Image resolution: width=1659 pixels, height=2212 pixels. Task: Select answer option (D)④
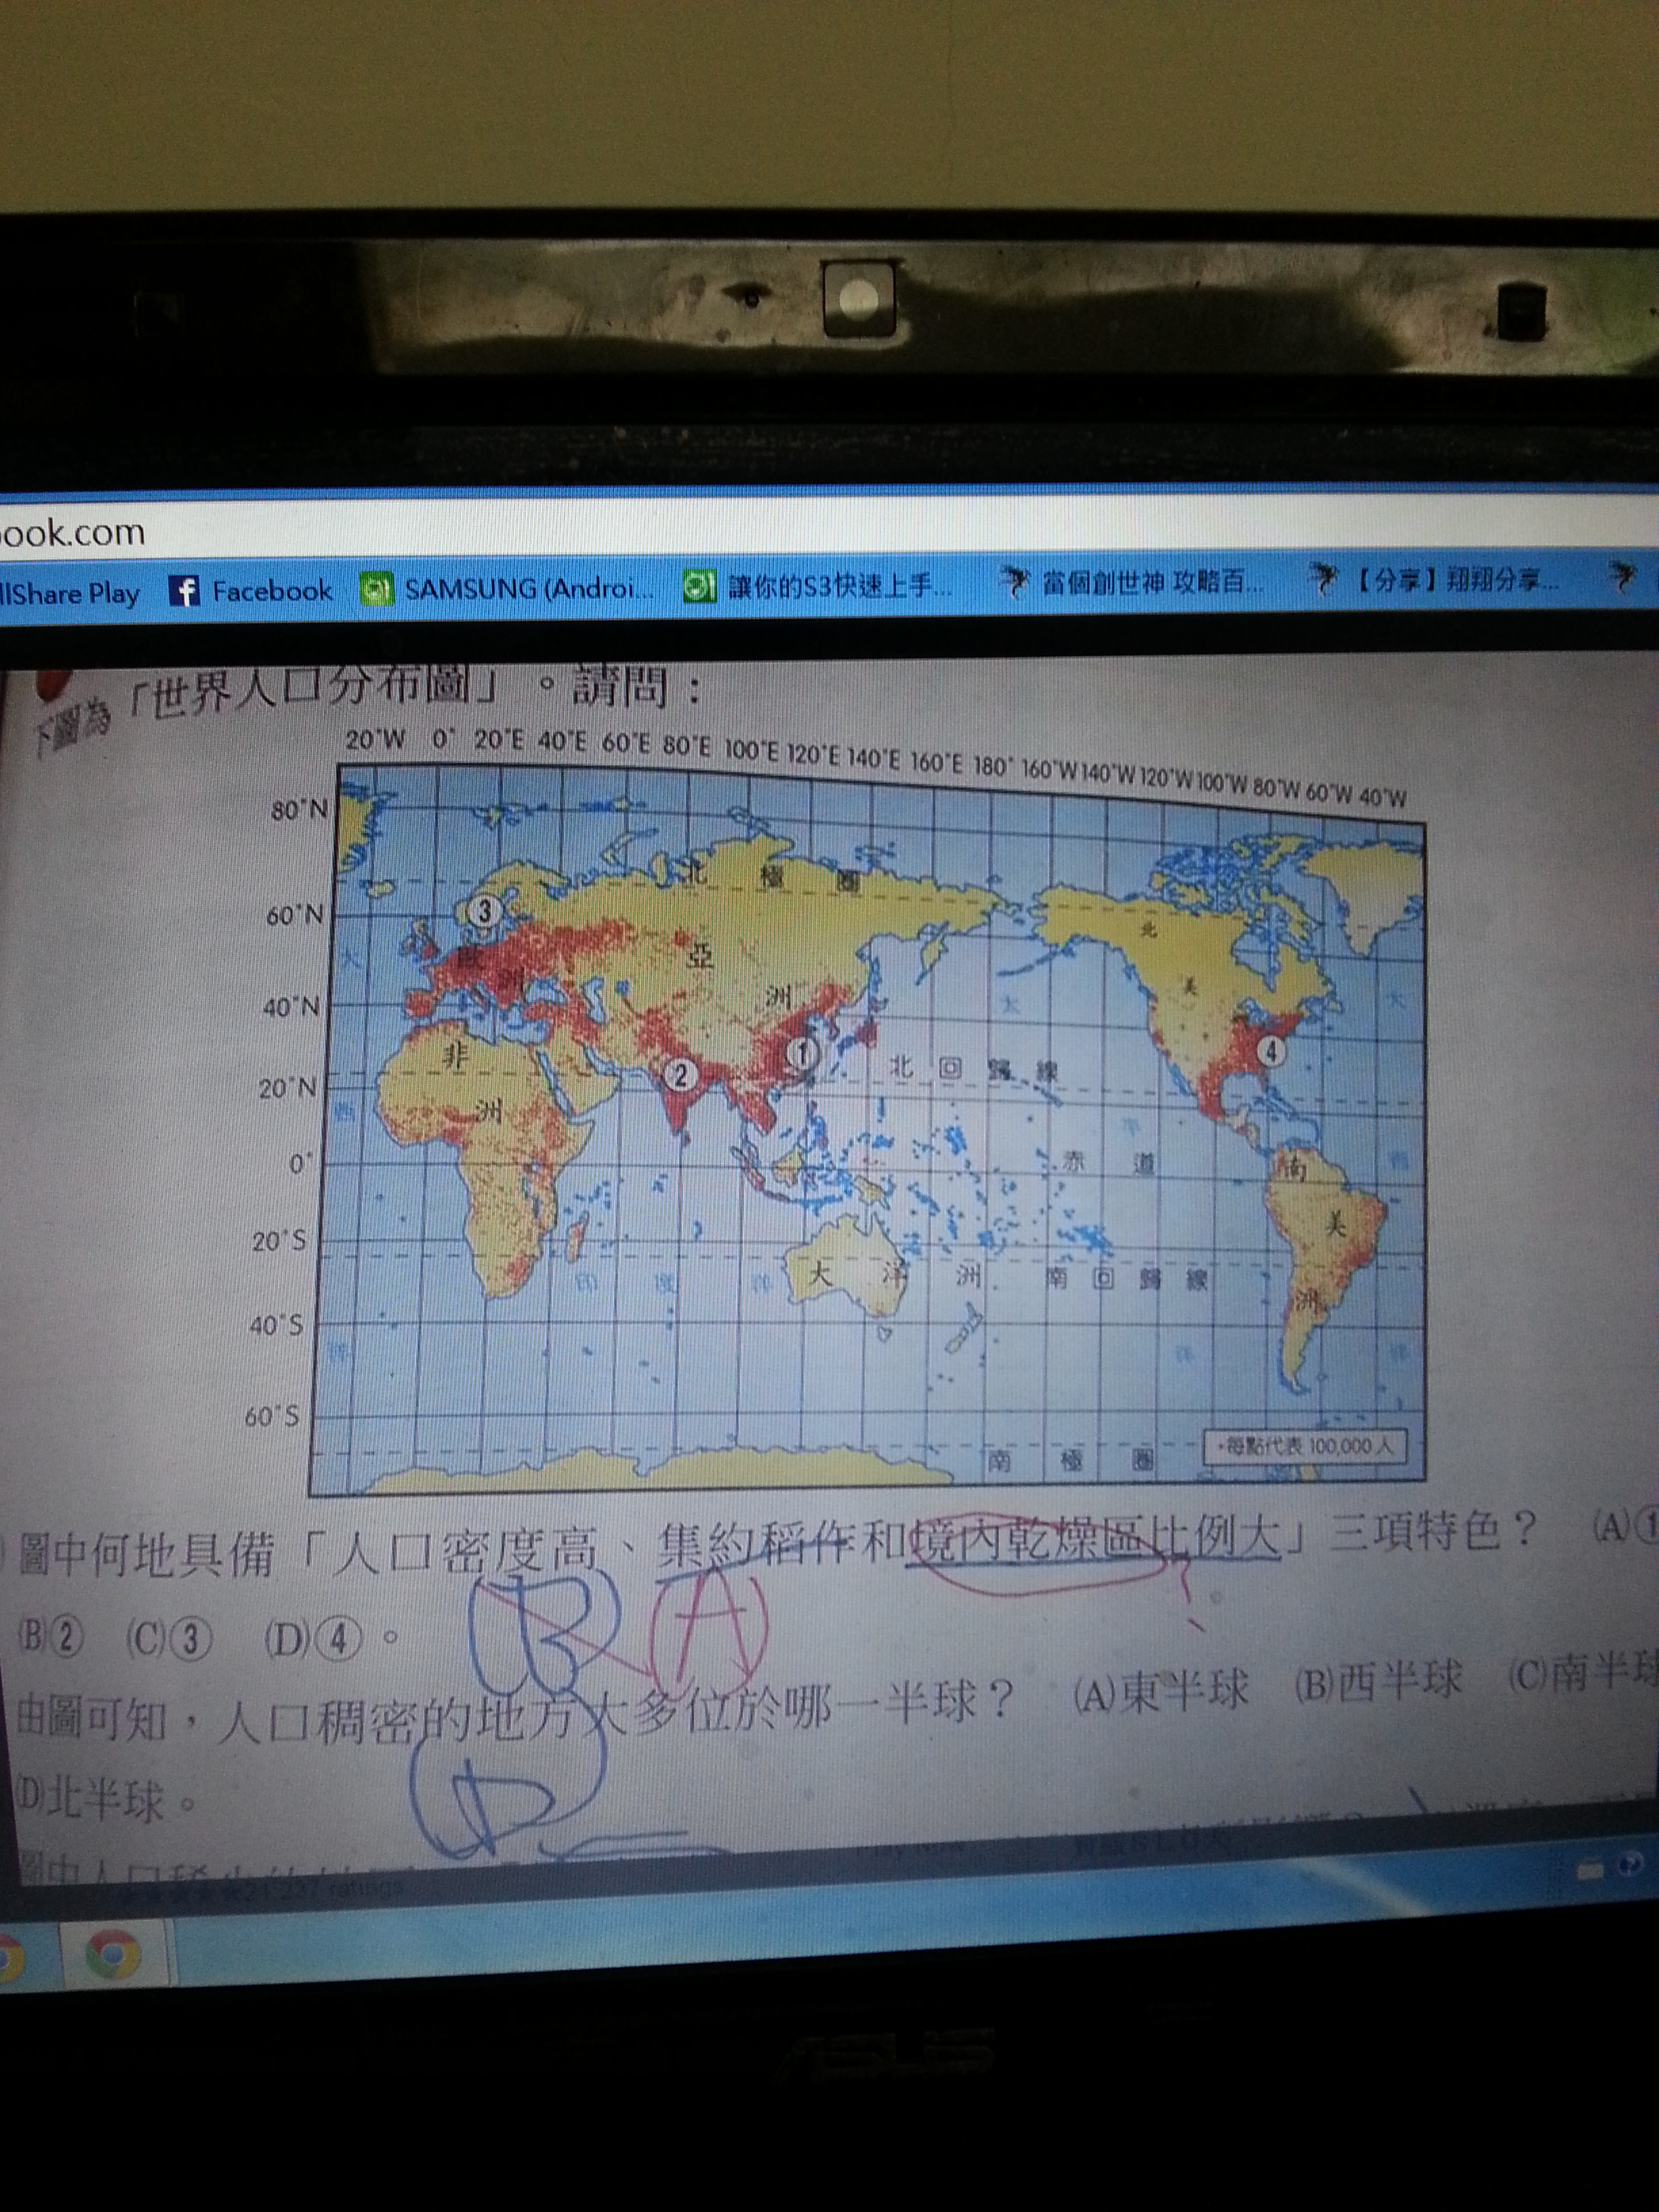pyautogui.click(x=313, y=1640)
